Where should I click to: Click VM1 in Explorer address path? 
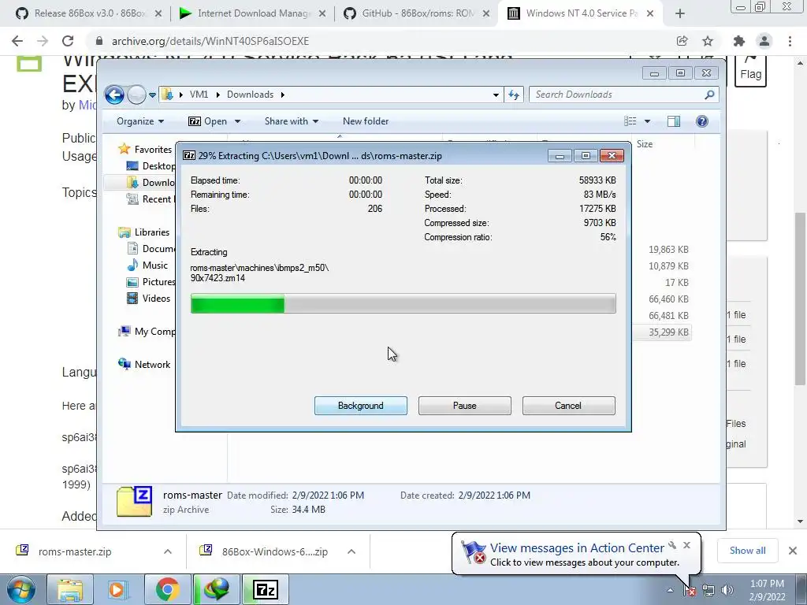[x=199, y=95]
